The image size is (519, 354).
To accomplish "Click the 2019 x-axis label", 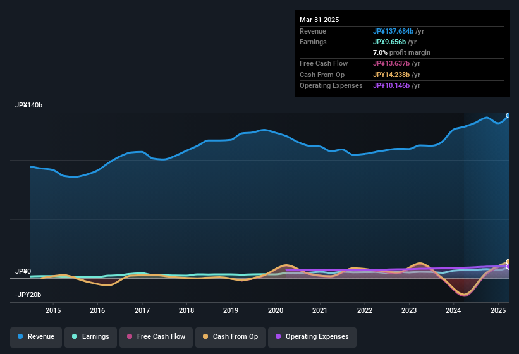I will [x=231, y=310].
